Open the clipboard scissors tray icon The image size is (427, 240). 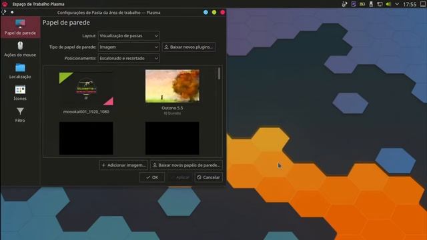(x=344, y=4)
